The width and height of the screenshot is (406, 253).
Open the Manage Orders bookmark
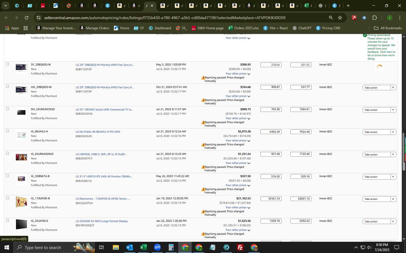95,28
